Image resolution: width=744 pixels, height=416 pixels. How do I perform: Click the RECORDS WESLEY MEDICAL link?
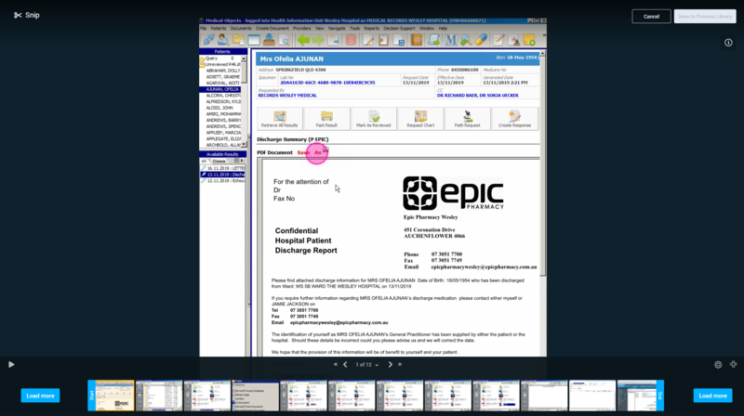click(287, 96)
